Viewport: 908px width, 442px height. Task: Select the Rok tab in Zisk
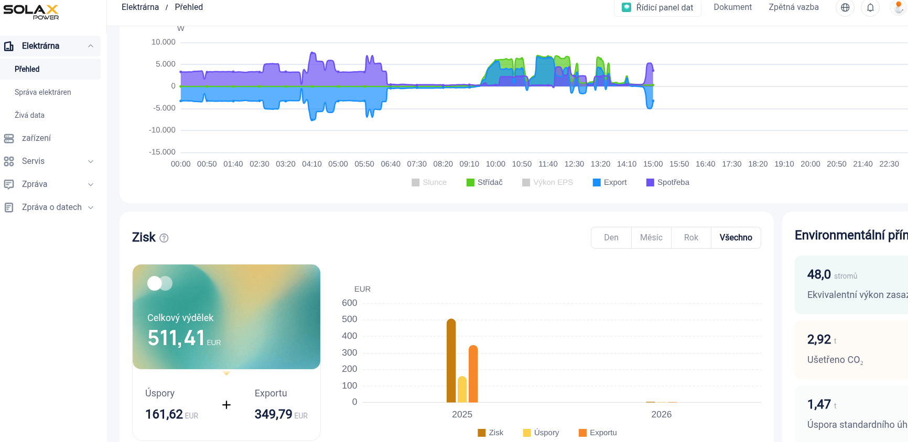tap(691, 238)
